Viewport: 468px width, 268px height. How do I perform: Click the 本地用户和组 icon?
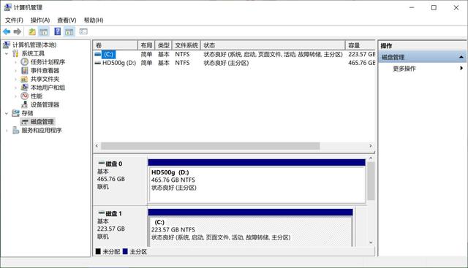point(24,88)
